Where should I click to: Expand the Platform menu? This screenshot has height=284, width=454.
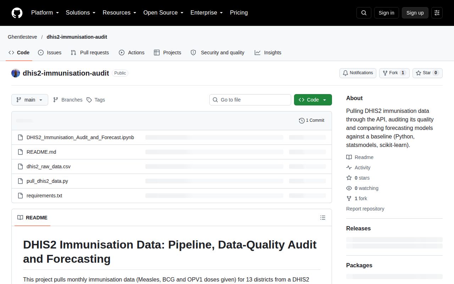point(45,13)
